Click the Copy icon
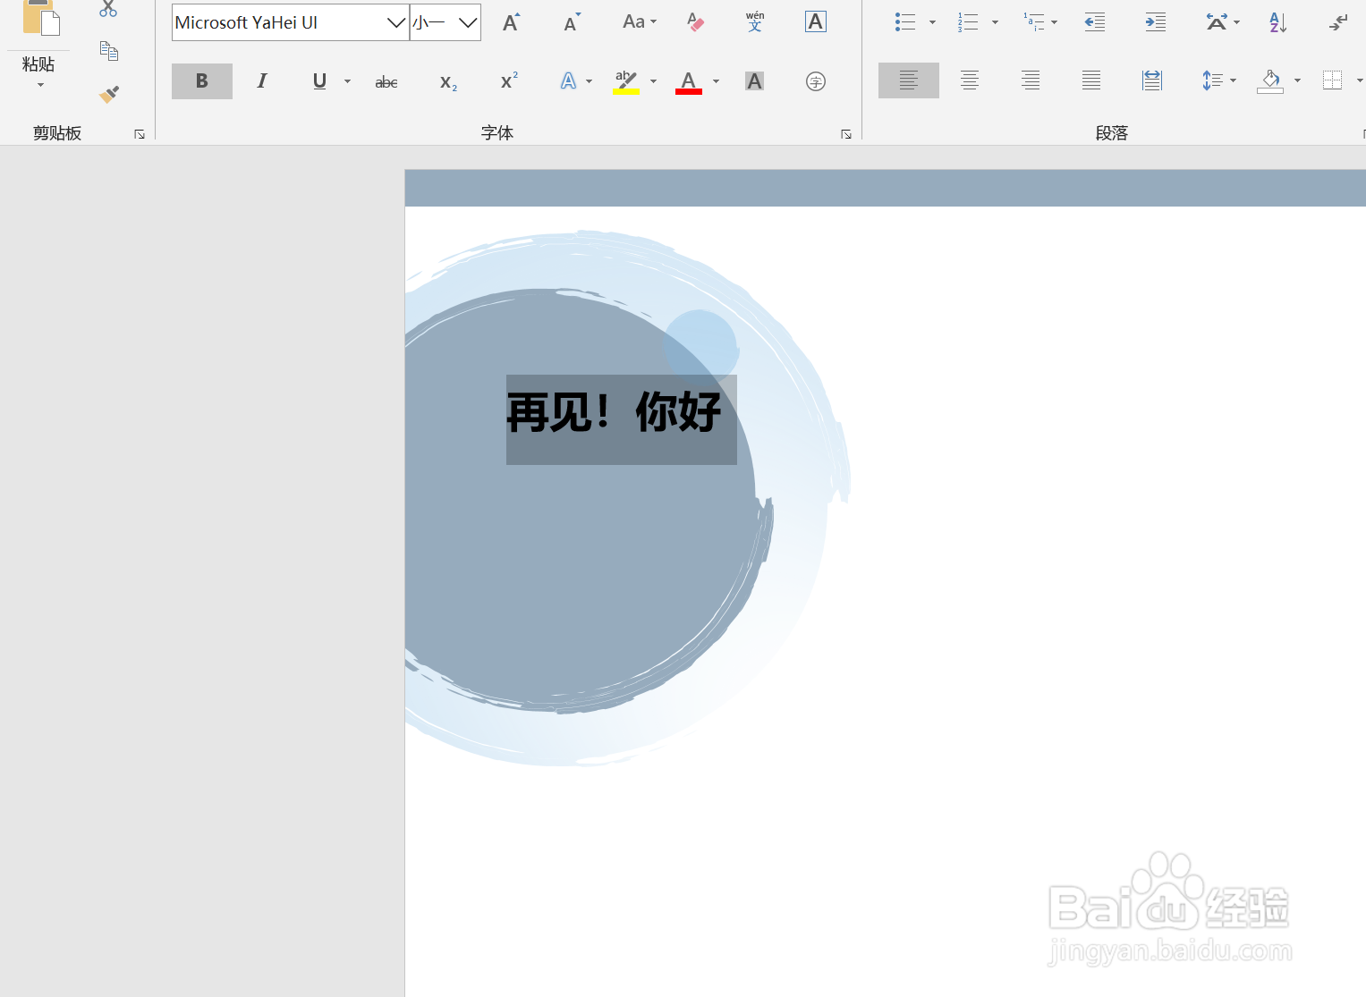 pyautogui.click(x=108, y=51)
